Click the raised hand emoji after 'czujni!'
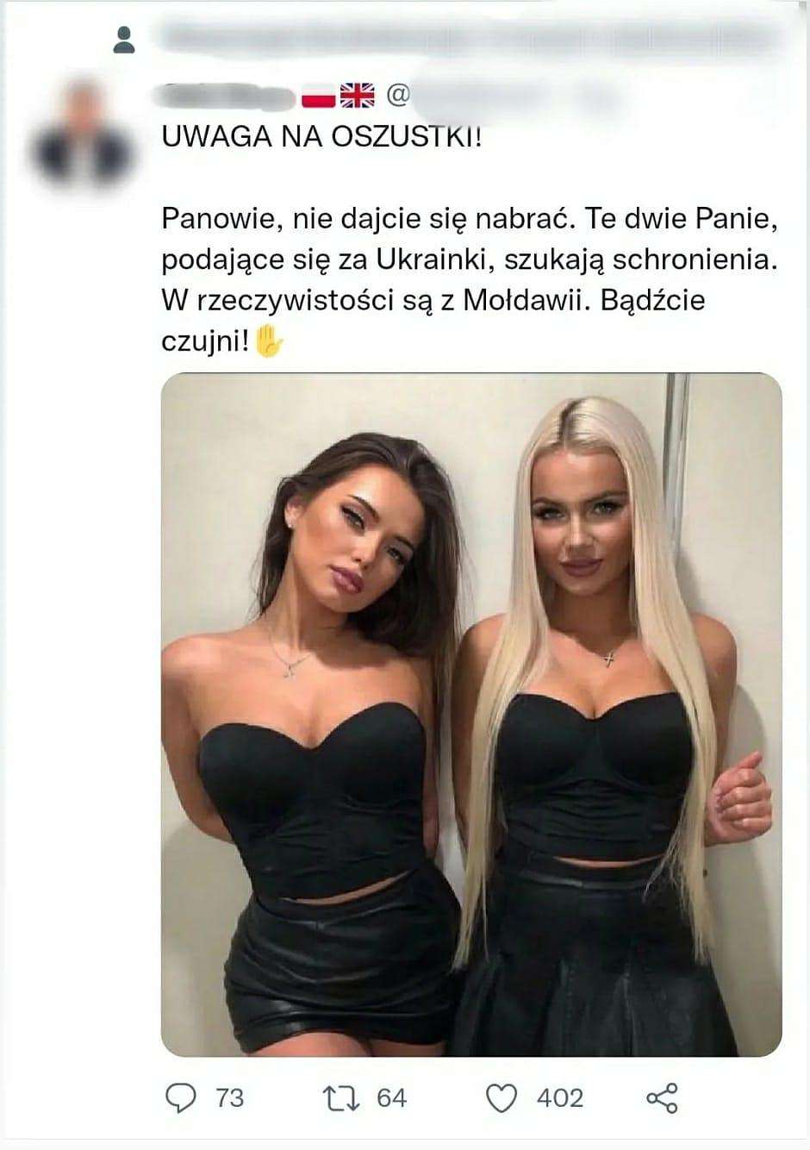This screenshot has height=1150, width=810. point(270,341)
